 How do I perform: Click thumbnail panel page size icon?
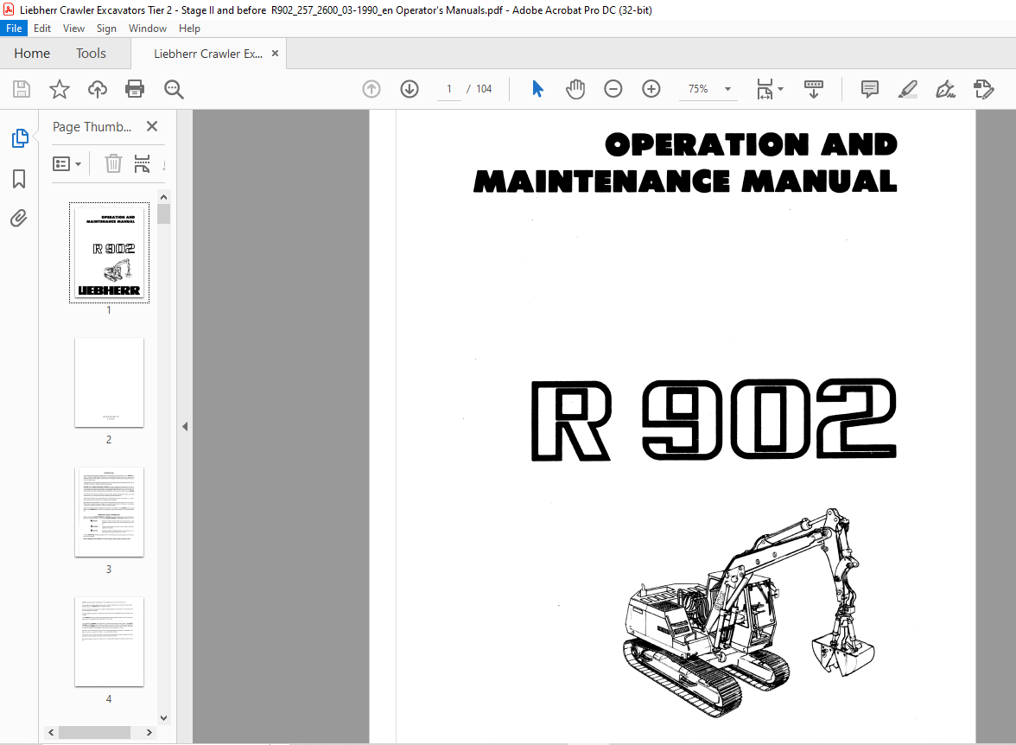(142, 163)
